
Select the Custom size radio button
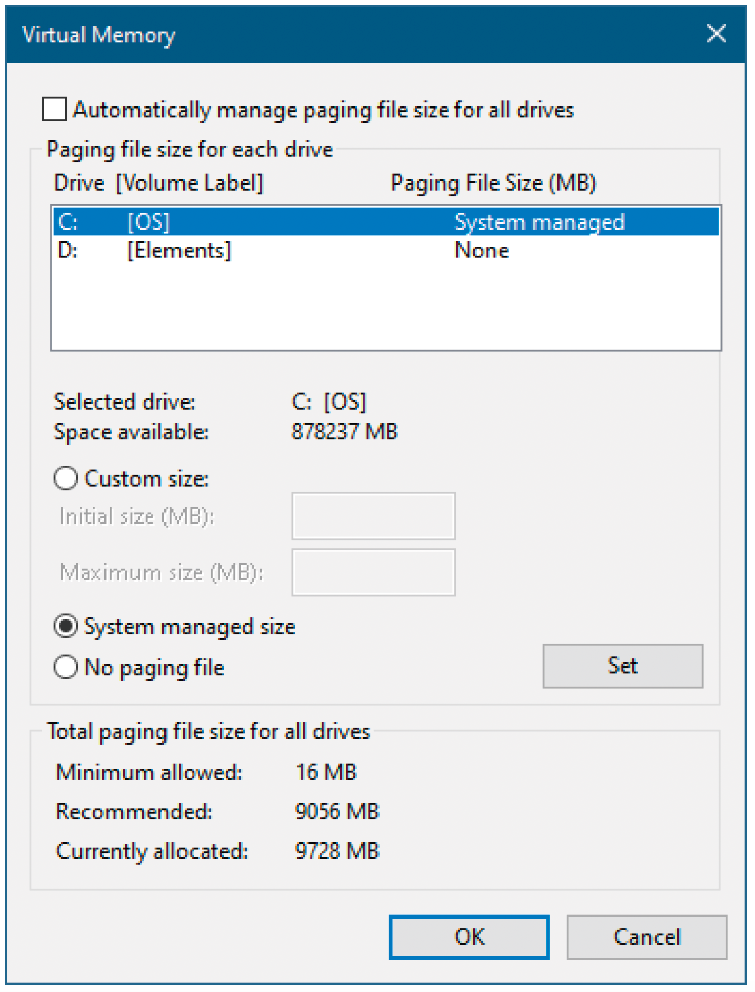65,478
